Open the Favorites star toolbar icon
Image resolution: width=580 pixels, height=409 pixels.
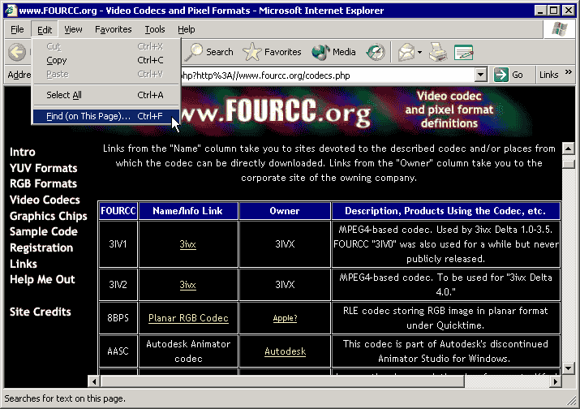pyautogui.click(x=252, y=52)
